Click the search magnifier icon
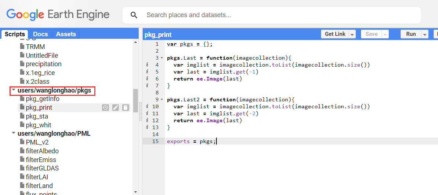Image resolution: width=438 pixels, height=195 pixels. (134, 15)
